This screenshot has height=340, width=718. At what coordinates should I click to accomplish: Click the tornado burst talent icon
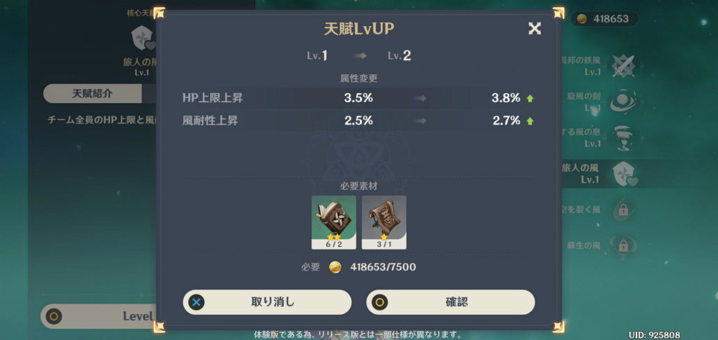[x=623, y=137]
